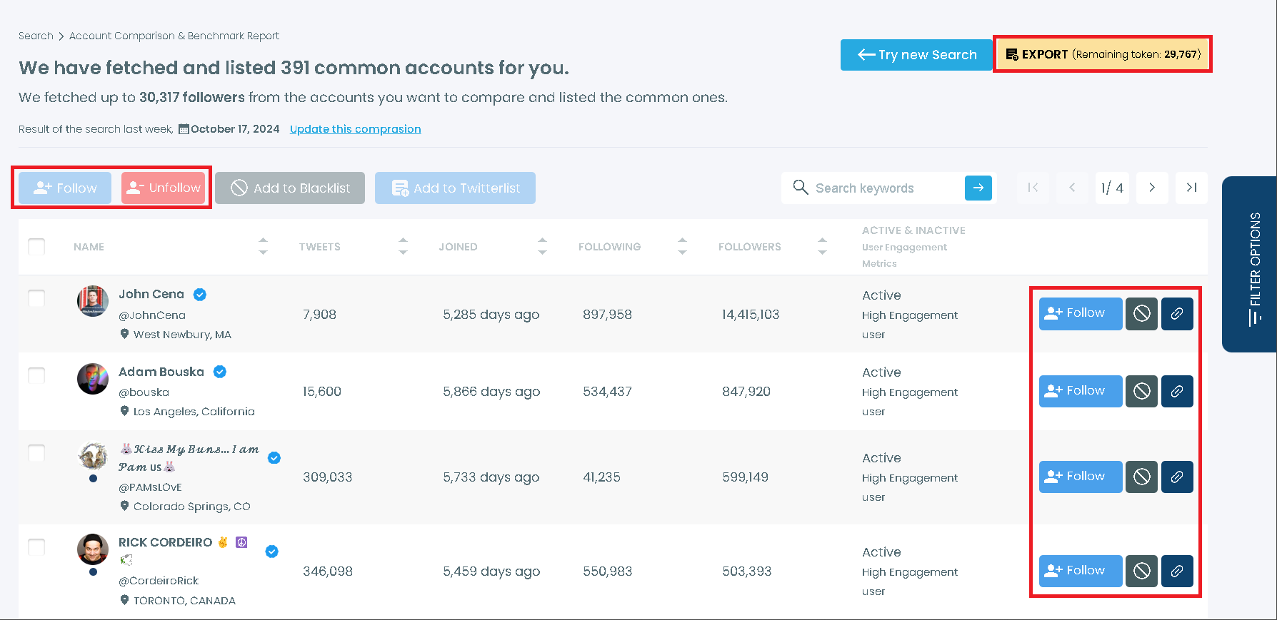Open Adam Bouska's avatar picture
The width and height of the screenshot is (1277, 620).
click(x=93, y=378)
